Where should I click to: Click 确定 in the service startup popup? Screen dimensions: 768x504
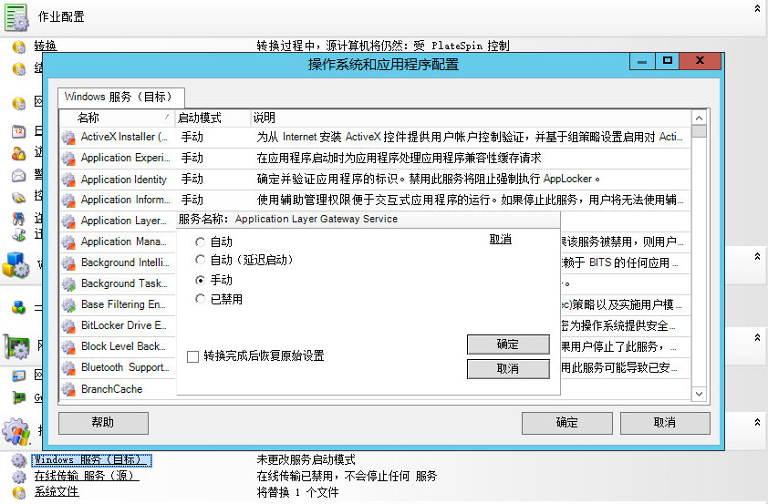pos(508,345)
